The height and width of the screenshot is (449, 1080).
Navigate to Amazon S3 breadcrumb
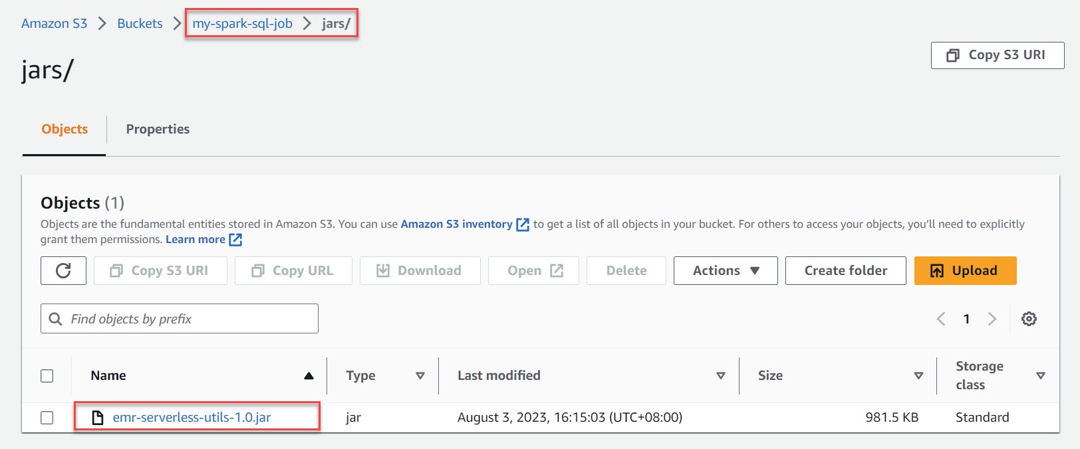[55, 23]
